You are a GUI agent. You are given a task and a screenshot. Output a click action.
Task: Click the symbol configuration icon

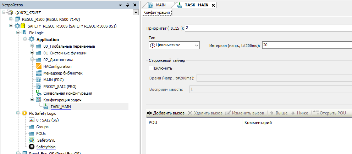tap(39, 93)
